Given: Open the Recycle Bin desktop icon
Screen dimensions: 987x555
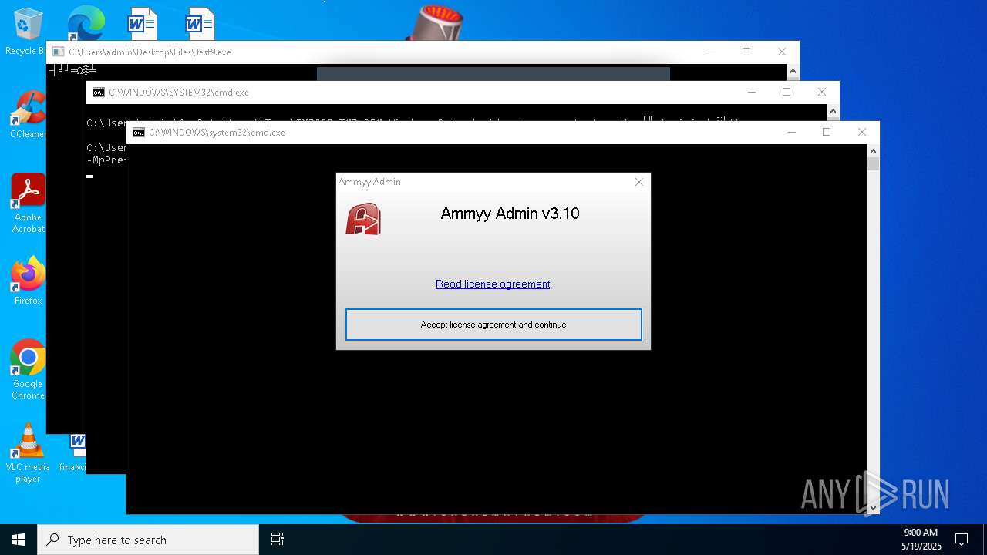Looking at the screenshot, I should point(27,31).
